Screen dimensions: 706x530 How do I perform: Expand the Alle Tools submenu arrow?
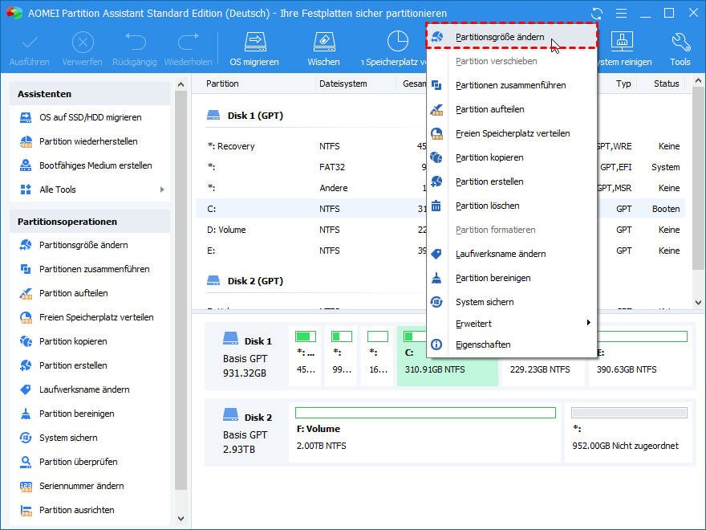[162, 190]
